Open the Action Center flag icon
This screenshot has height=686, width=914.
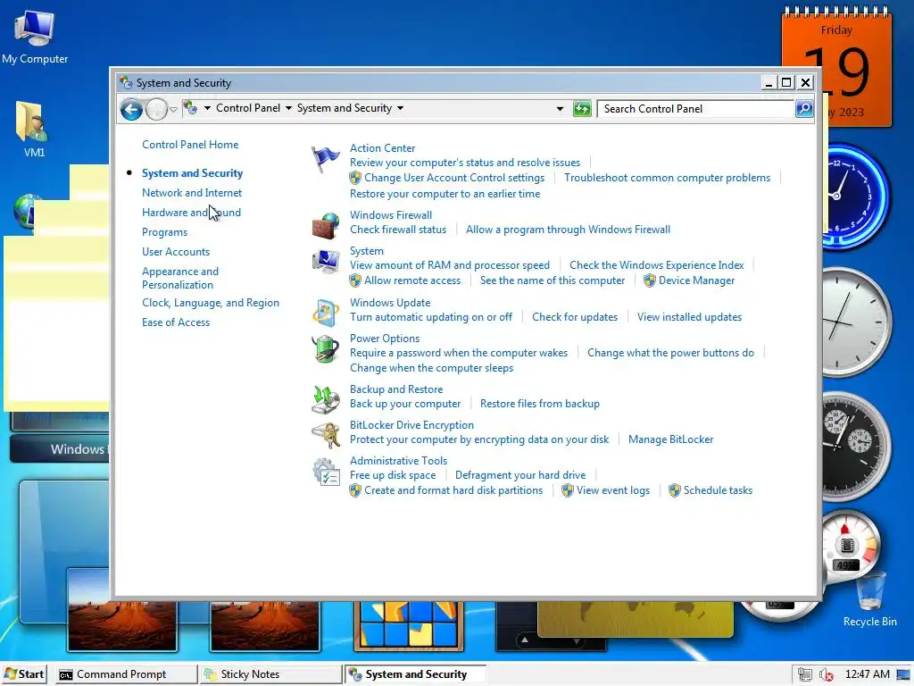[325, 159]
